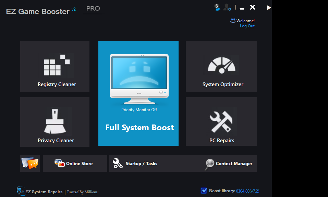Click the Welcome smiley icon
This screenshot has height=197, width=328.
(233, 21)
